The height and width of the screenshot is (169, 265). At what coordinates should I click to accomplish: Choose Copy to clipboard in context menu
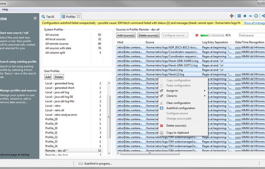(183, 133)
